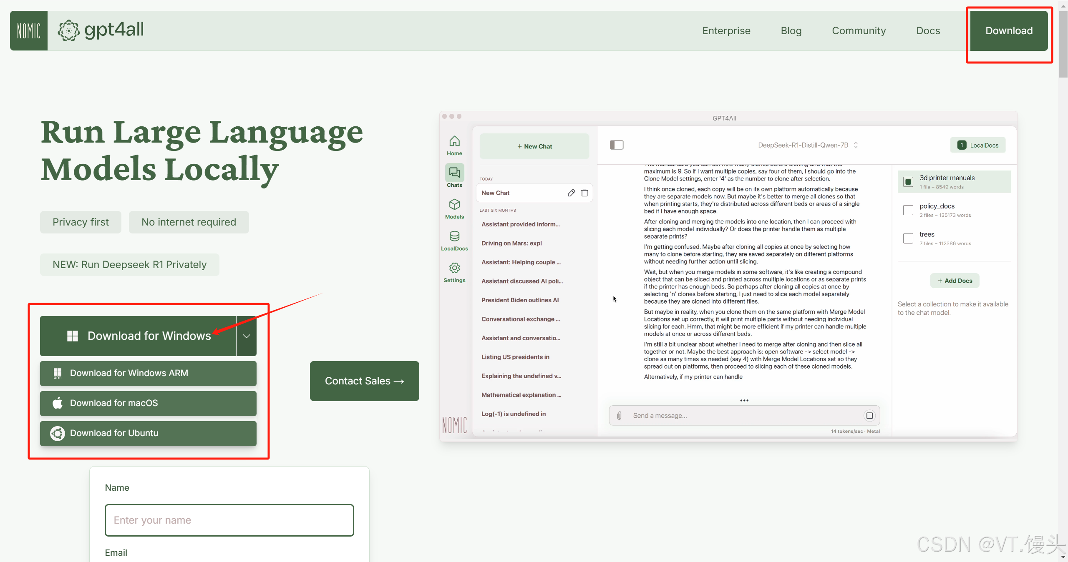Go to the Community nav item

859,31
